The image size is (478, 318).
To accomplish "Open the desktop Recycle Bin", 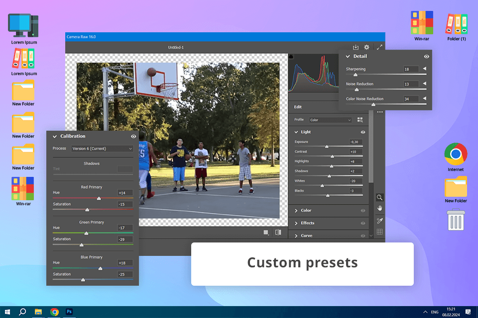I will click(456, 220).
